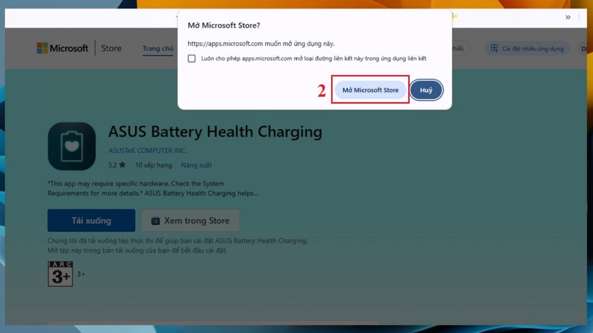Switch to the Trang chủ tab

pyautogui.click(x=158, y=48)
